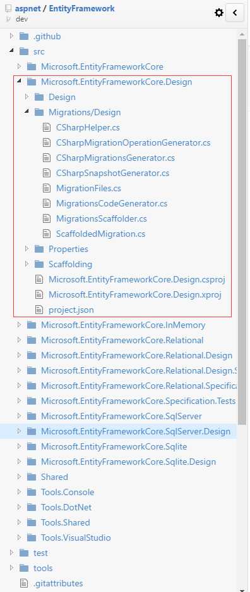250x592 pixels.
Task: Click the file icon next to CSharpHelper.cs
Action: click(46, 128)
